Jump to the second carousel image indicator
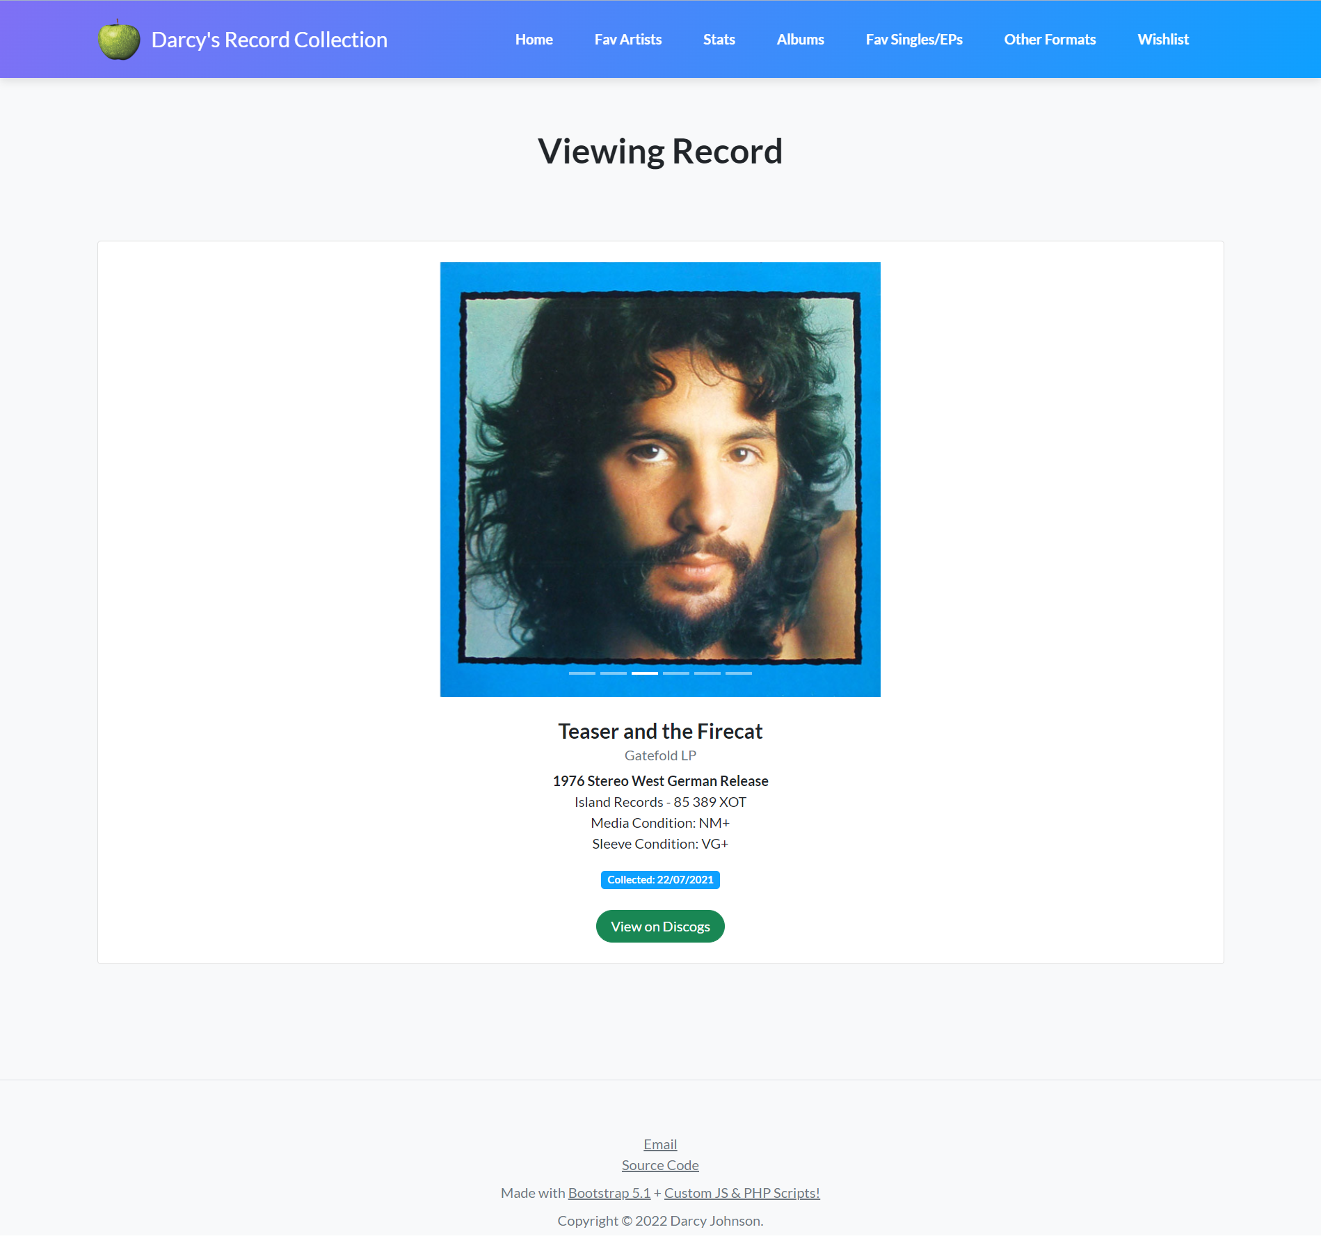This screenshot has height=1241, width=1321. click(614, 673)
